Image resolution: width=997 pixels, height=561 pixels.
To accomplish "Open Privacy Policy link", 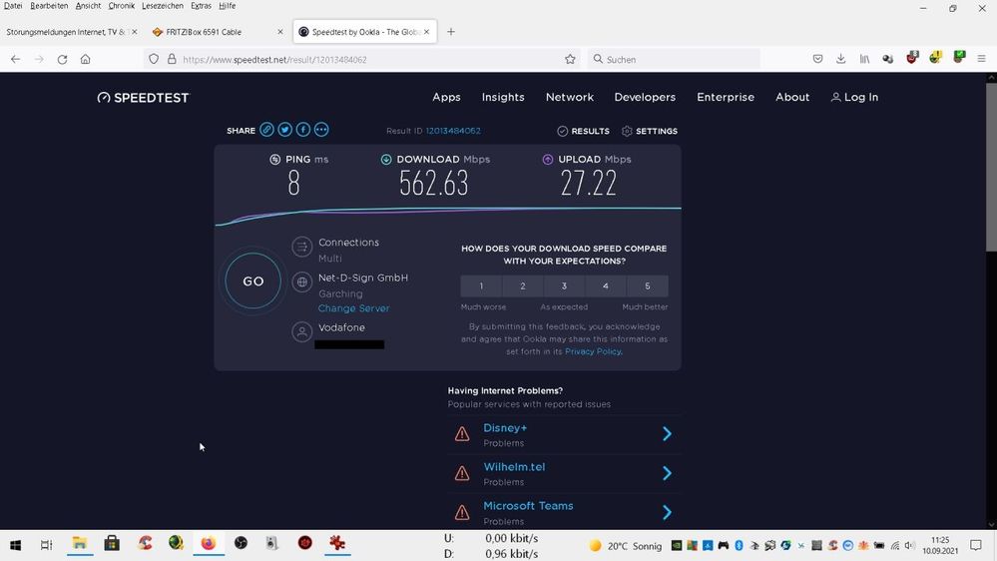I will click(x=593, y=351).
